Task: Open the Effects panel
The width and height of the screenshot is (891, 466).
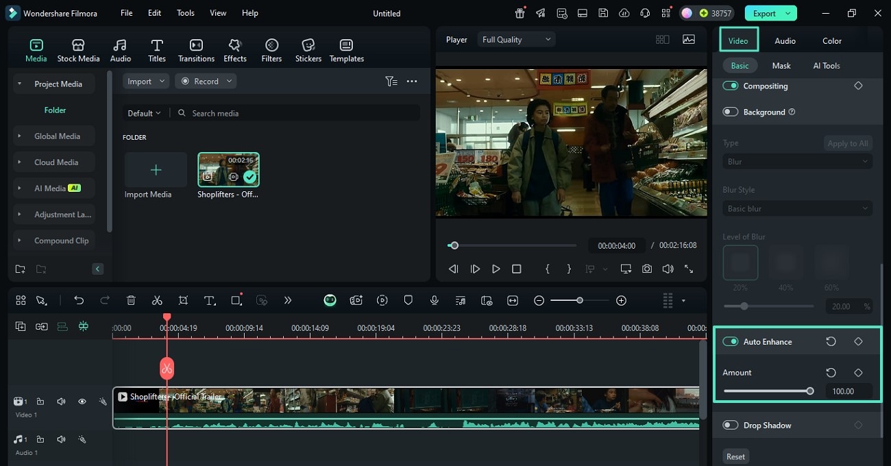Action: (235, 50)
